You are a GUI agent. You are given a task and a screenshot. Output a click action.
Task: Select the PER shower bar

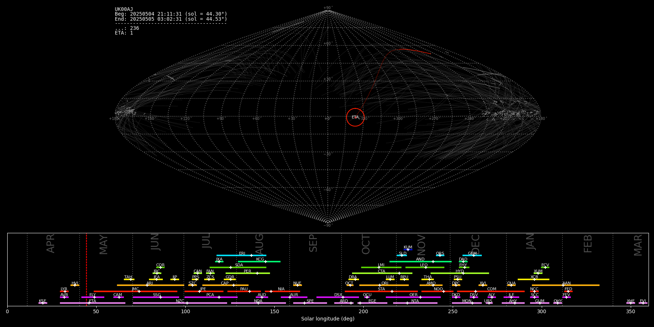tap(248, 273)
